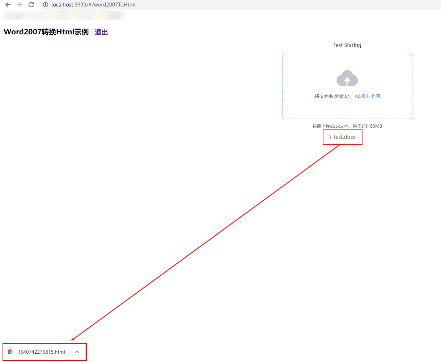Click the cloud upload icon
This screenshot has height=362, width=441.
[x=347, y=78]
